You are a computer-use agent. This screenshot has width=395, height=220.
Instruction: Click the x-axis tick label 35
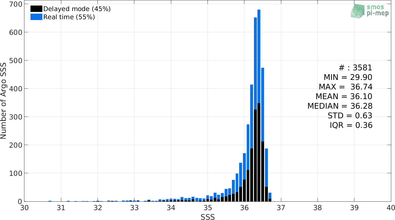pyautogui.click(x=208, y=208)
